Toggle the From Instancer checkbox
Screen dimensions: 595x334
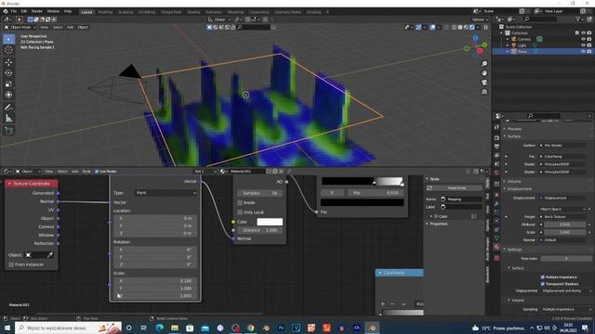coord(11,264)
